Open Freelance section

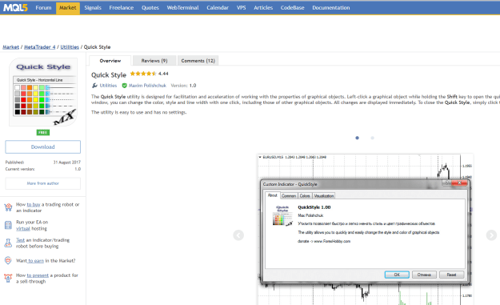tap(121, 8)
